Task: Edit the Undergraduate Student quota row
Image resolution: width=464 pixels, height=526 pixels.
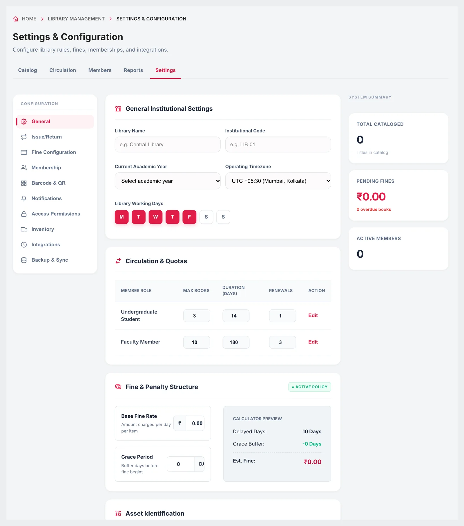Action: pos(313,316)
